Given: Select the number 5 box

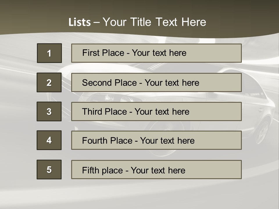Looking at the screenshot, I should tap(49, 170).
